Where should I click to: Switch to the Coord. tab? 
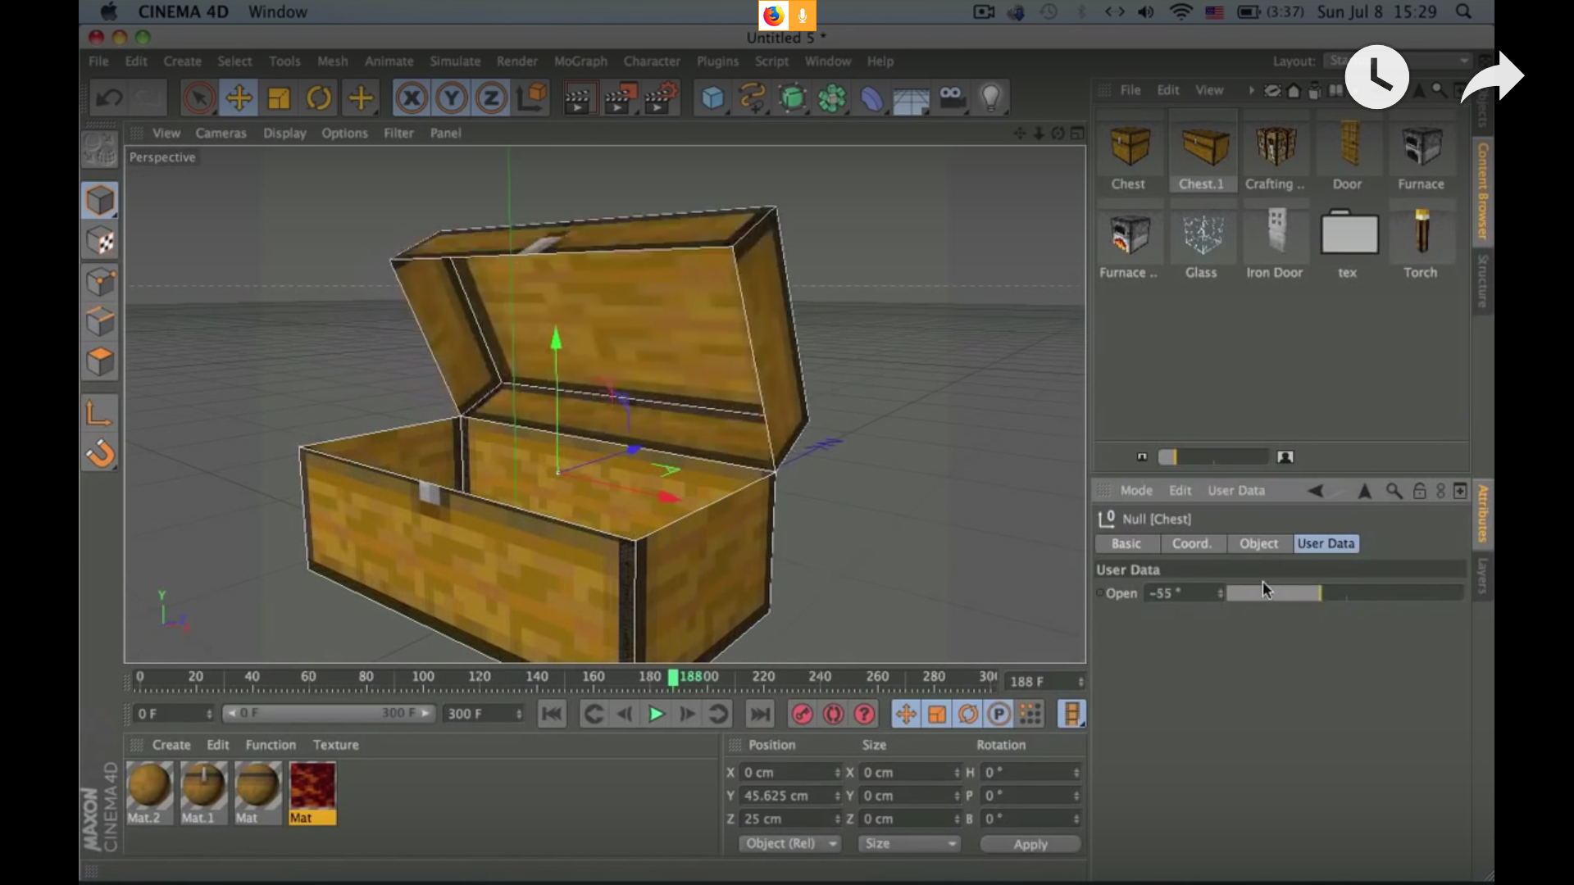(1191, 543)
